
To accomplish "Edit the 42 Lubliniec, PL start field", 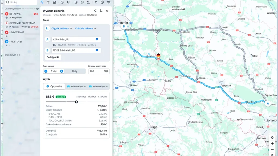I will pos(76,39).
